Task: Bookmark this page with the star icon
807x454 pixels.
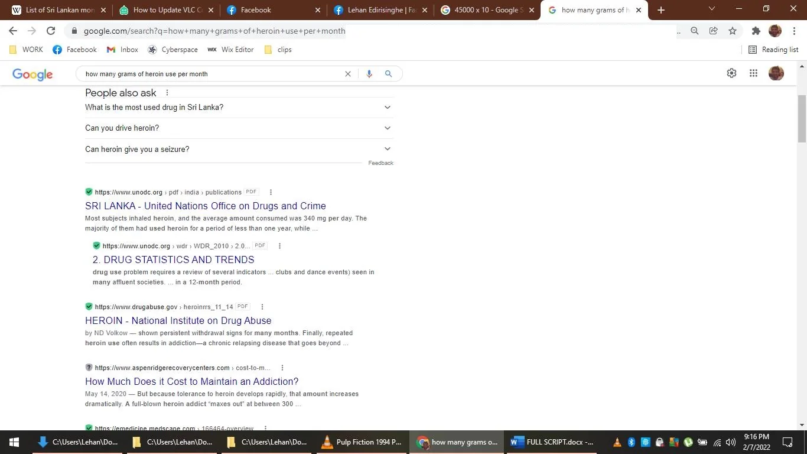Action: point(733,31)
